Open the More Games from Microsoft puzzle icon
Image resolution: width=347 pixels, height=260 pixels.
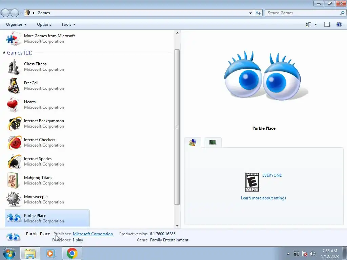14,39
